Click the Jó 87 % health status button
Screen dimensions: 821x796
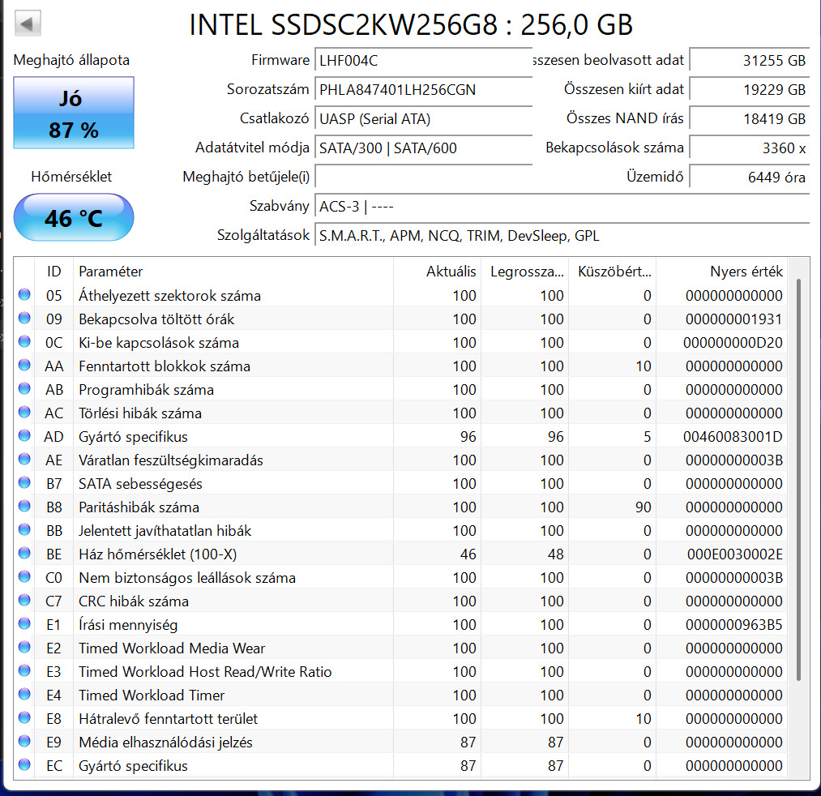73,113
